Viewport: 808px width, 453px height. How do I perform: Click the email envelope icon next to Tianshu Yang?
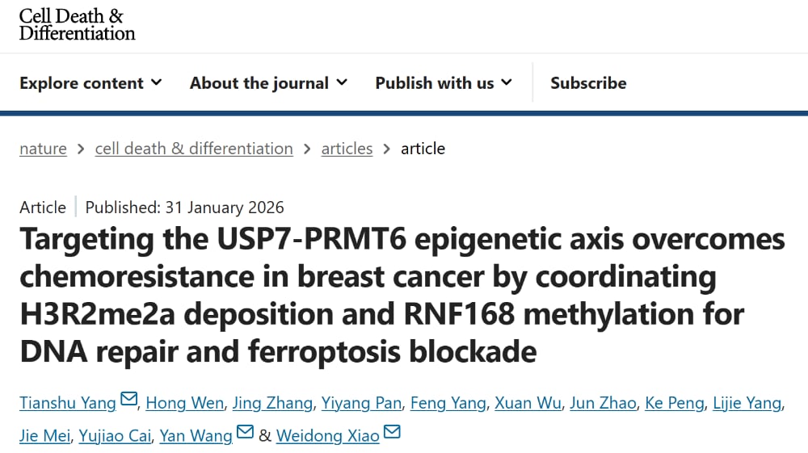128,400
